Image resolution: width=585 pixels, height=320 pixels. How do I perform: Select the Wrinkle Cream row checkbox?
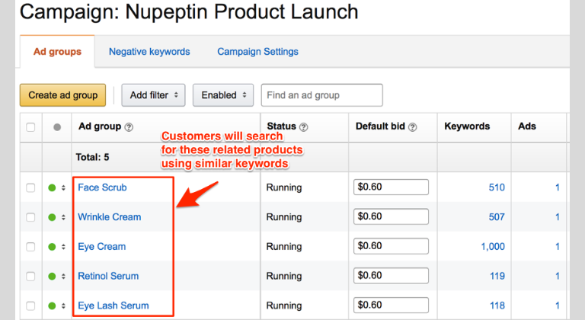tap(31, 217)
